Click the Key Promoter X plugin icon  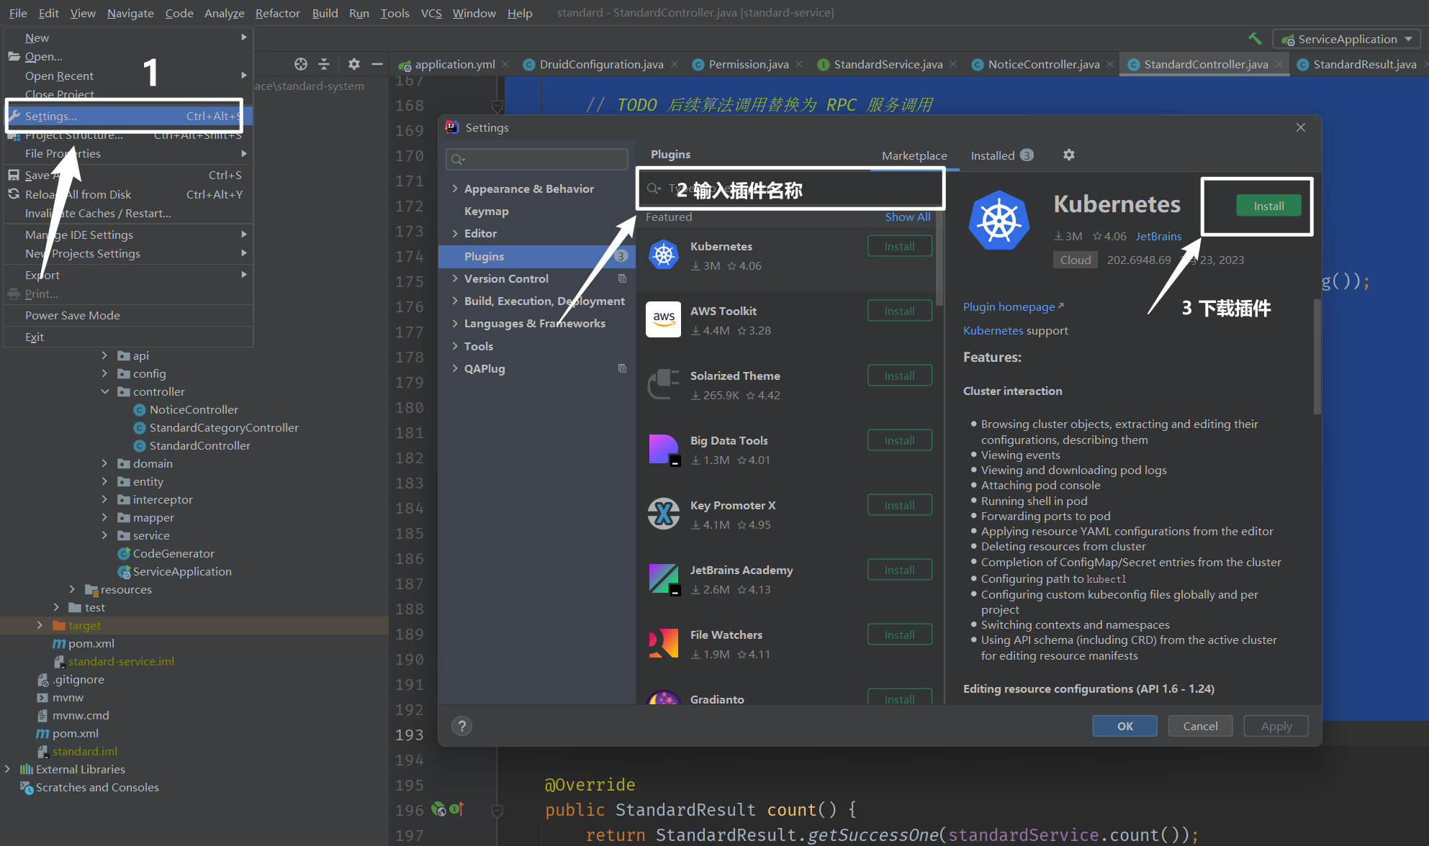tap(664, 514)
